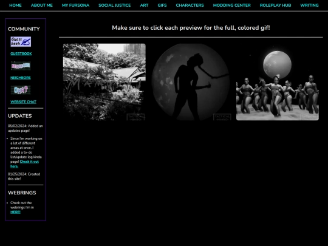This screenshot has height=246, width=328.
Task: Go to the HOME page
Action: pyautogui.click(x=15, y=5)
